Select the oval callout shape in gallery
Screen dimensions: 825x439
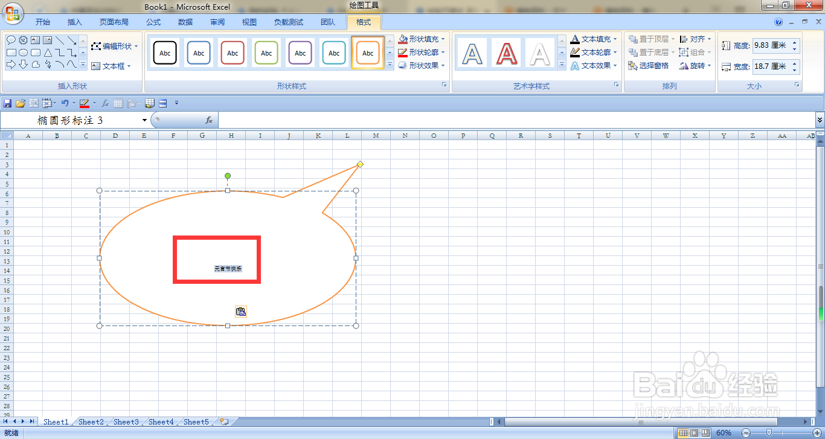pos(11,40)
